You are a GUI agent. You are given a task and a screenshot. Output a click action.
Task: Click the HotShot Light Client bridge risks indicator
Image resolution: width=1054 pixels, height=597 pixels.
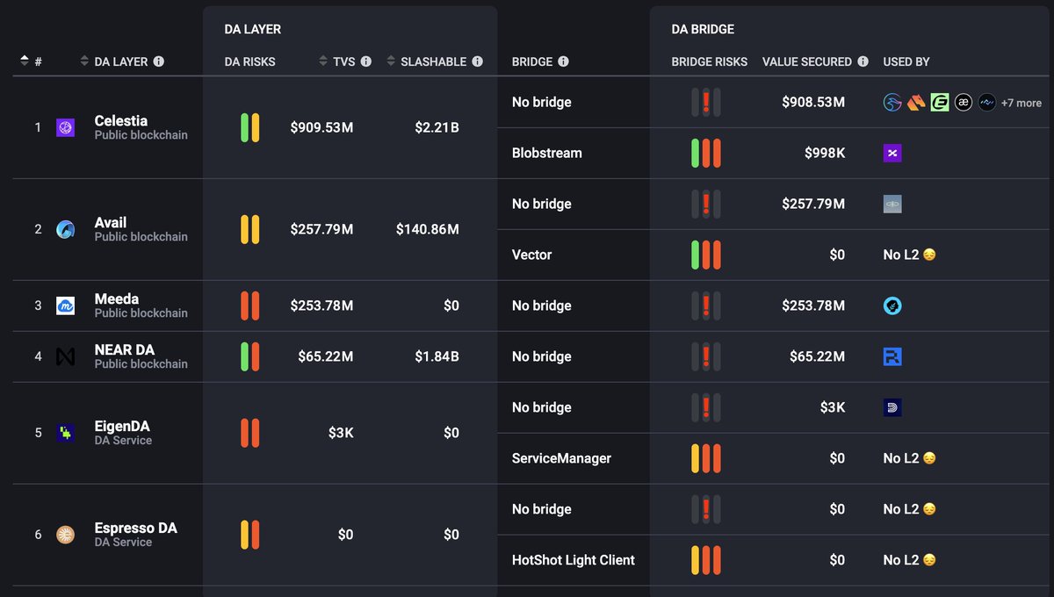pyautogui.click(x=706, y=560)
